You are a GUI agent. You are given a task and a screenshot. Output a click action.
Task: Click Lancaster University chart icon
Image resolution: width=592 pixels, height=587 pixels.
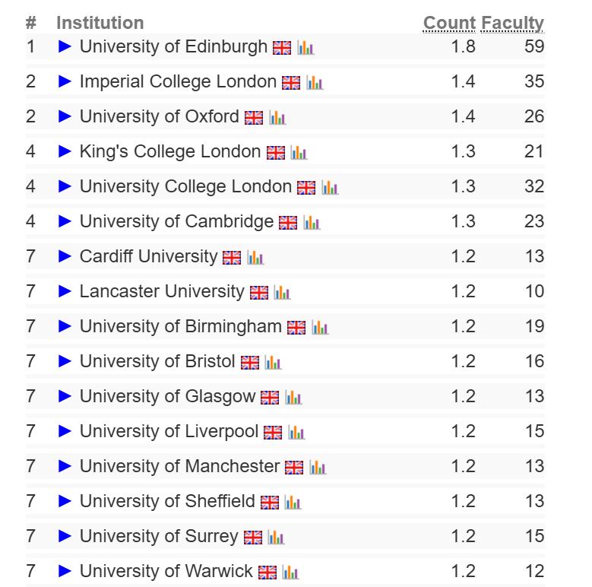(x=283, y=293)
